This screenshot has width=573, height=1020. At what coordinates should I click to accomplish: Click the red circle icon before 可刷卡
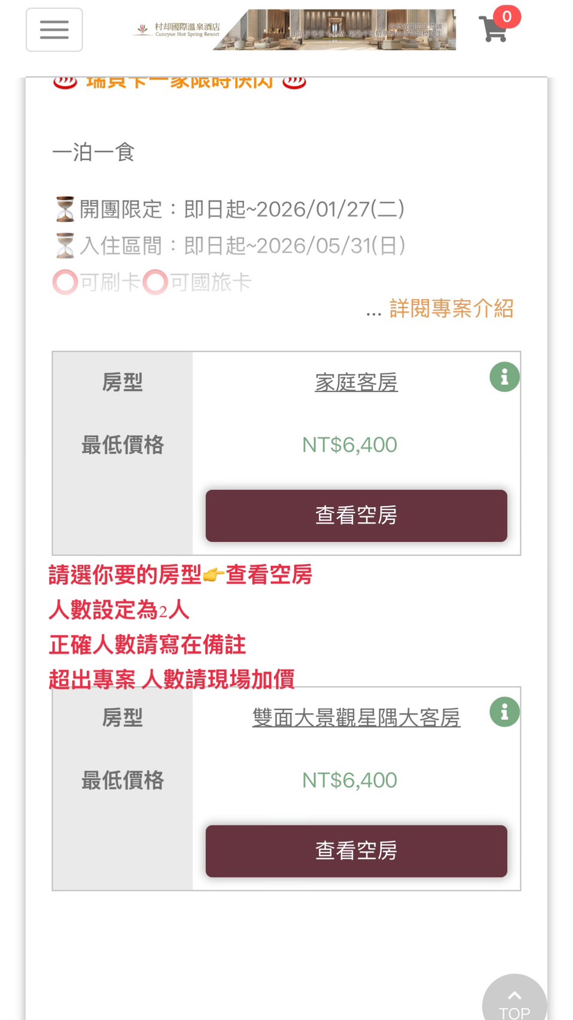[x=65, y=282]
